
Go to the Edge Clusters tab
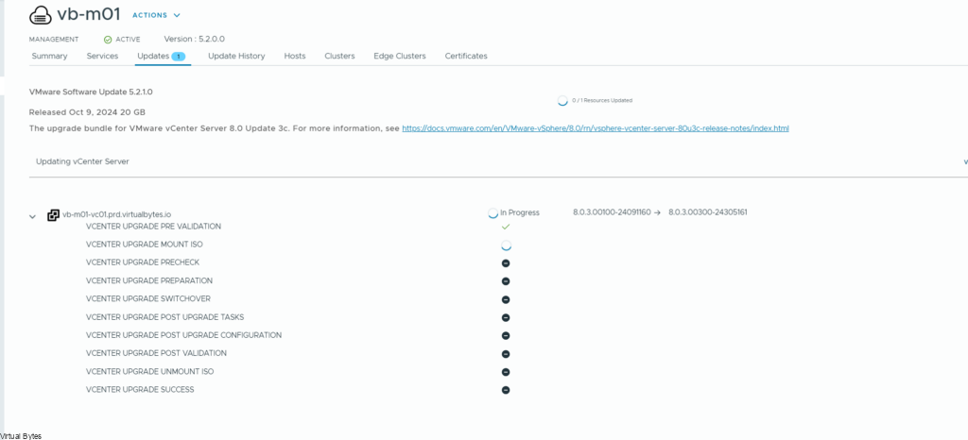[399, 56]
